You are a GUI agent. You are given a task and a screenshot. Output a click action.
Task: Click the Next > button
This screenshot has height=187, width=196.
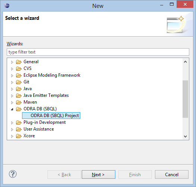pyautogui.click(x=99, y=175)
